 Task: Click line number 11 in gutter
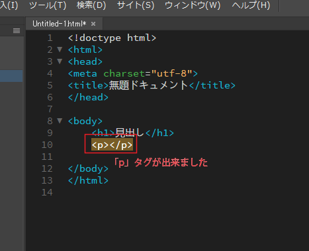click(x=47, y=157)
